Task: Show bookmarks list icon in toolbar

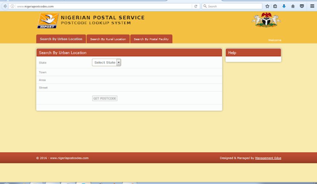Action: [x=275, y=6]
